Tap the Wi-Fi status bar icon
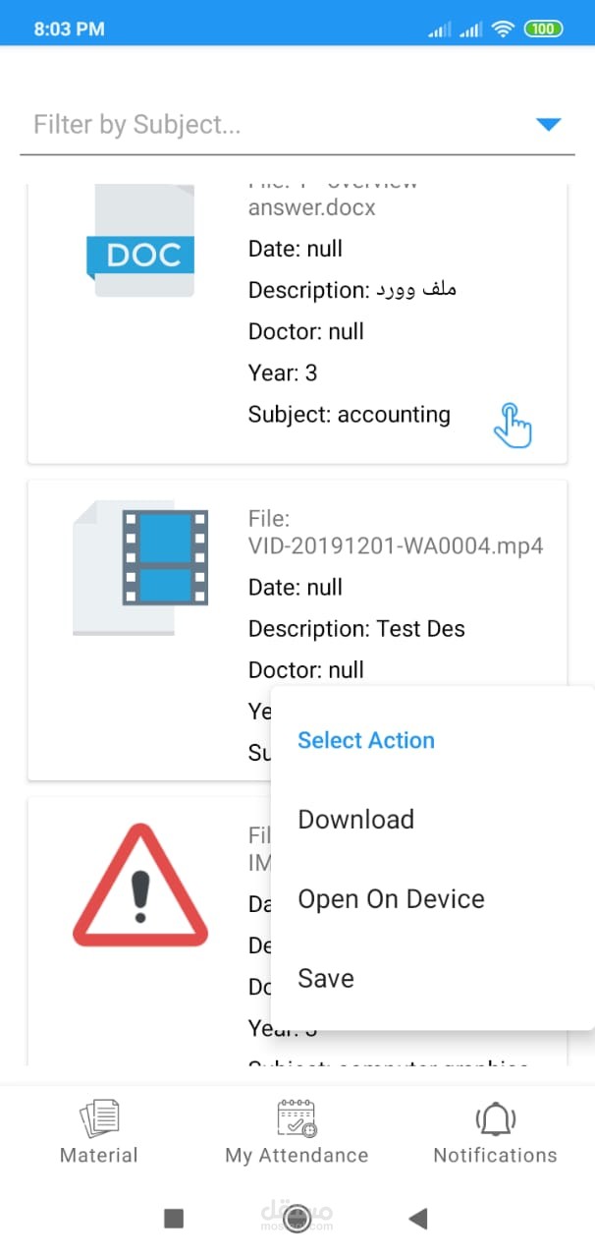The width and height of the screenshot is (595, 1258). (x=504, y=29)
